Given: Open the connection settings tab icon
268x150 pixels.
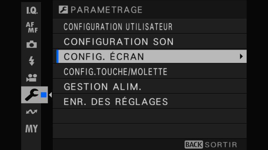Looking at the screenshot, I should click(32, 111).
